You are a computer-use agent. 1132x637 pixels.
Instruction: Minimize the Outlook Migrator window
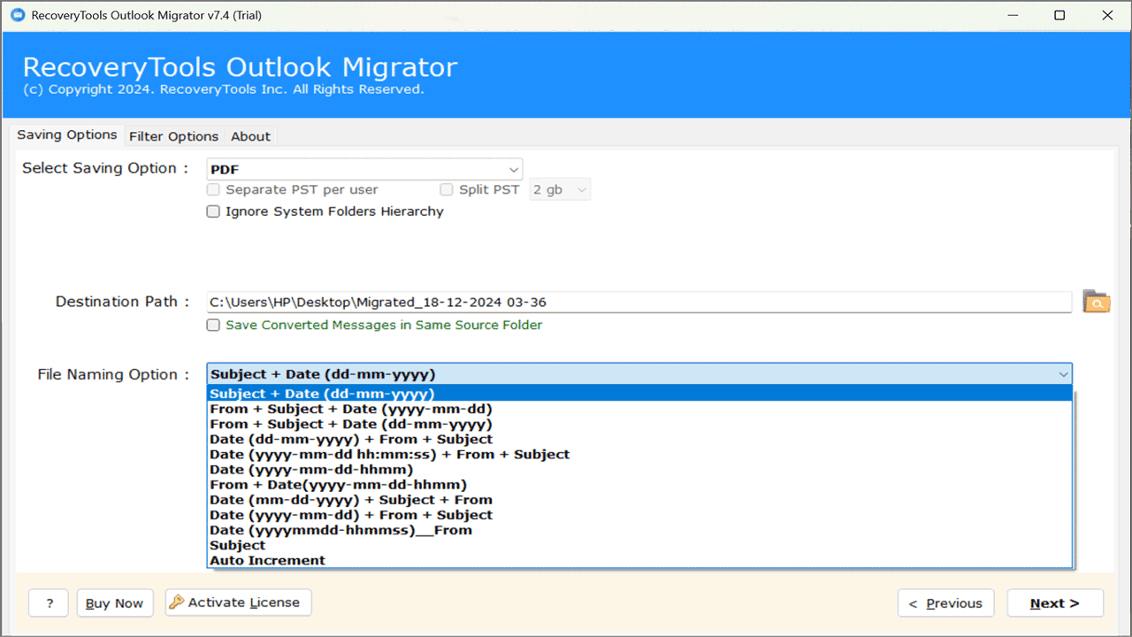pos(1013,15)
